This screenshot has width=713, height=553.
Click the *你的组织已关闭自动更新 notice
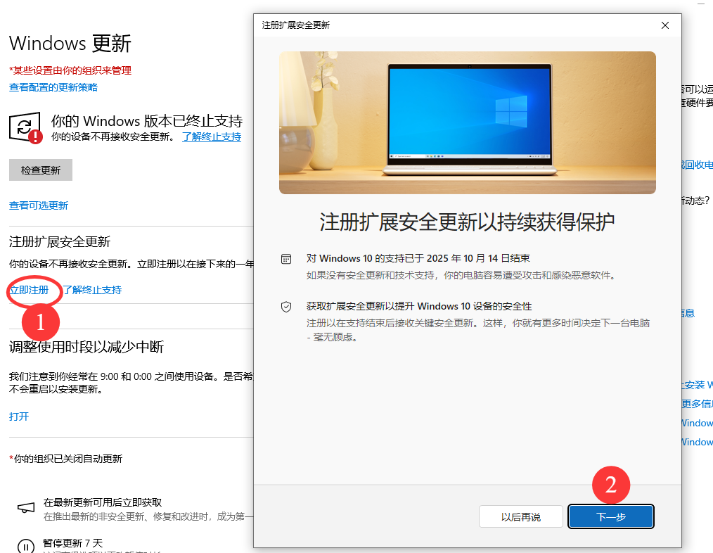(x=65, y=459)
